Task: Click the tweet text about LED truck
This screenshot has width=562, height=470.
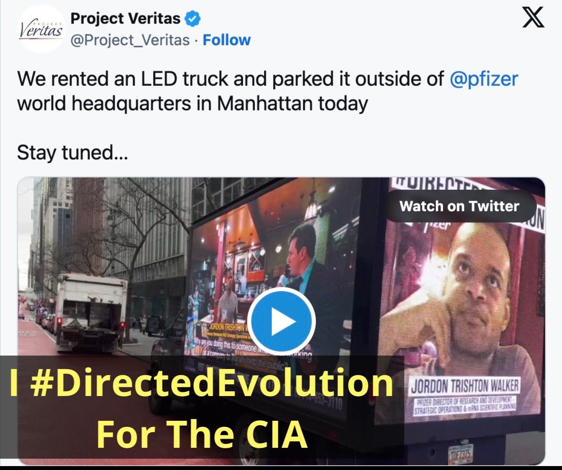Action: [267, 91]
